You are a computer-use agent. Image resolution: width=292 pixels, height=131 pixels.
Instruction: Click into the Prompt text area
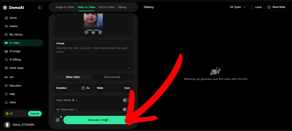(x=93, y=57)
